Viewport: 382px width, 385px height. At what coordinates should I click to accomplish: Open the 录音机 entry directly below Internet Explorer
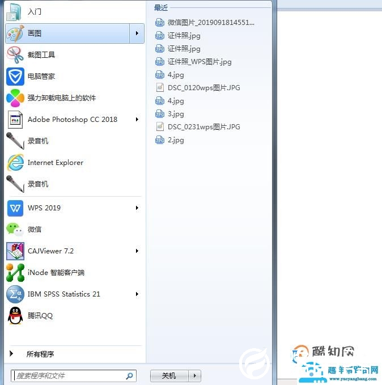pyautogui.click(x=15, y=184)
